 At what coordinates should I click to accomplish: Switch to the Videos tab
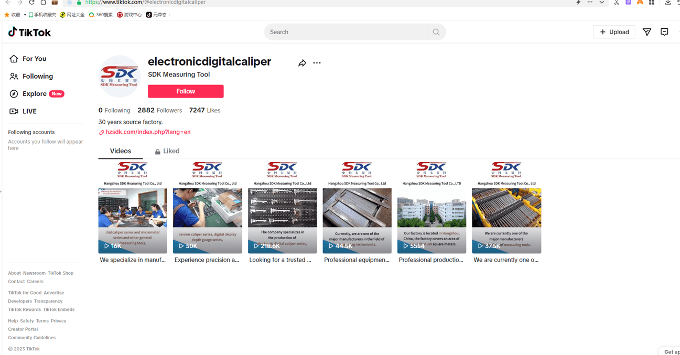tap(121, 151)
